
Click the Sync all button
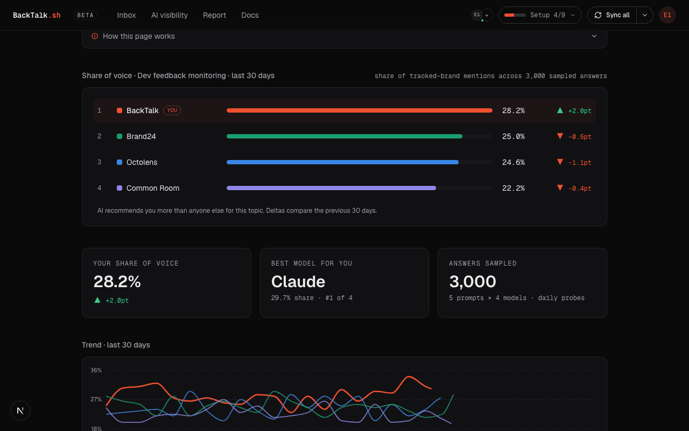point(612,15)
